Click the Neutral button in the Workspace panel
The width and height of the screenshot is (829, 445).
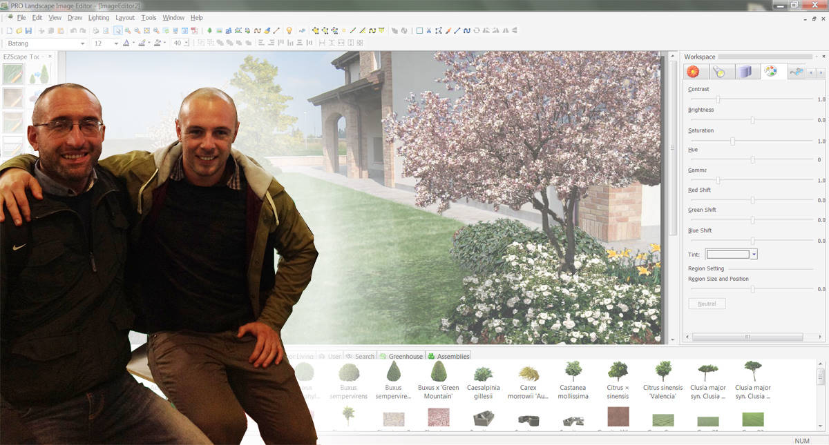point(707,304)
